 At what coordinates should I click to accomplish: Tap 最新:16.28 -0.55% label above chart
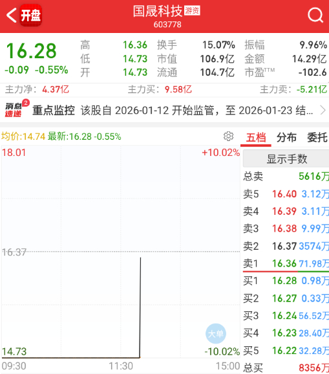[x=84, y=137]
